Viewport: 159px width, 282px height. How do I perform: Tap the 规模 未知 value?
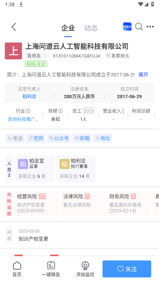(55, 119)
